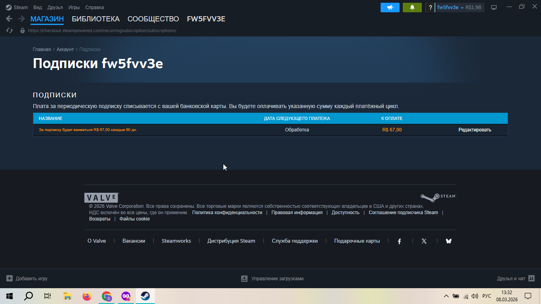Open the Игры menu
Viewport: 541px width, 304px height.
tap(74, 8)
